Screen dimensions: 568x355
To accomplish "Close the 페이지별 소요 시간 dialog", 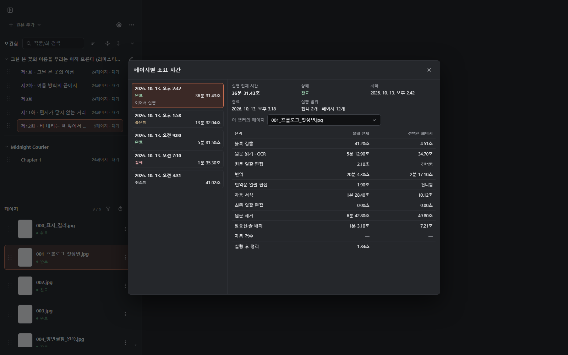I will pos(429,70).
